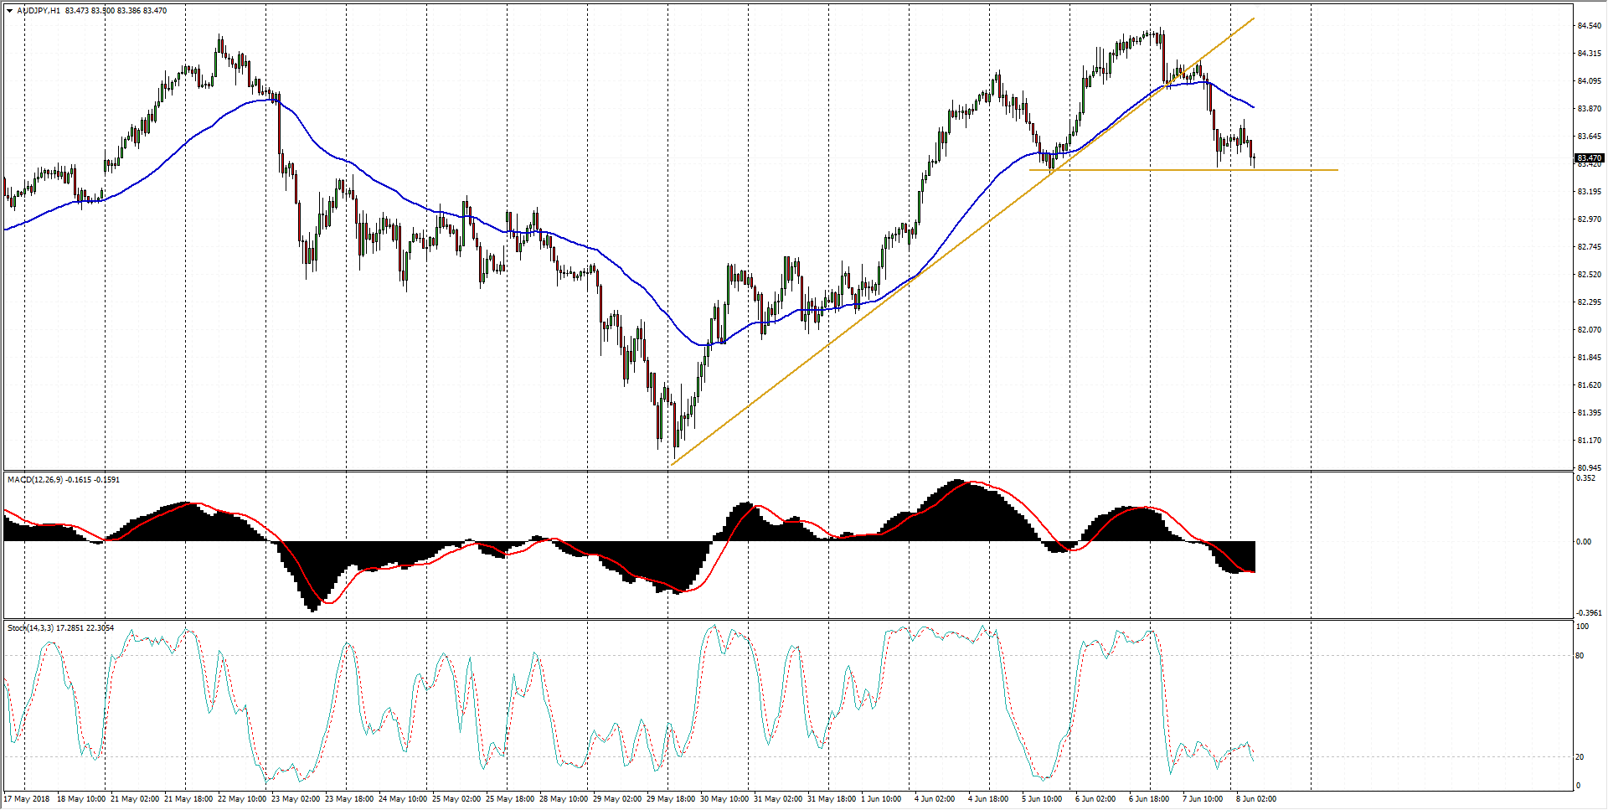
Task: Open the dropdown arrow beside AUDJPY,H1
Action: [x=9, y=11]
